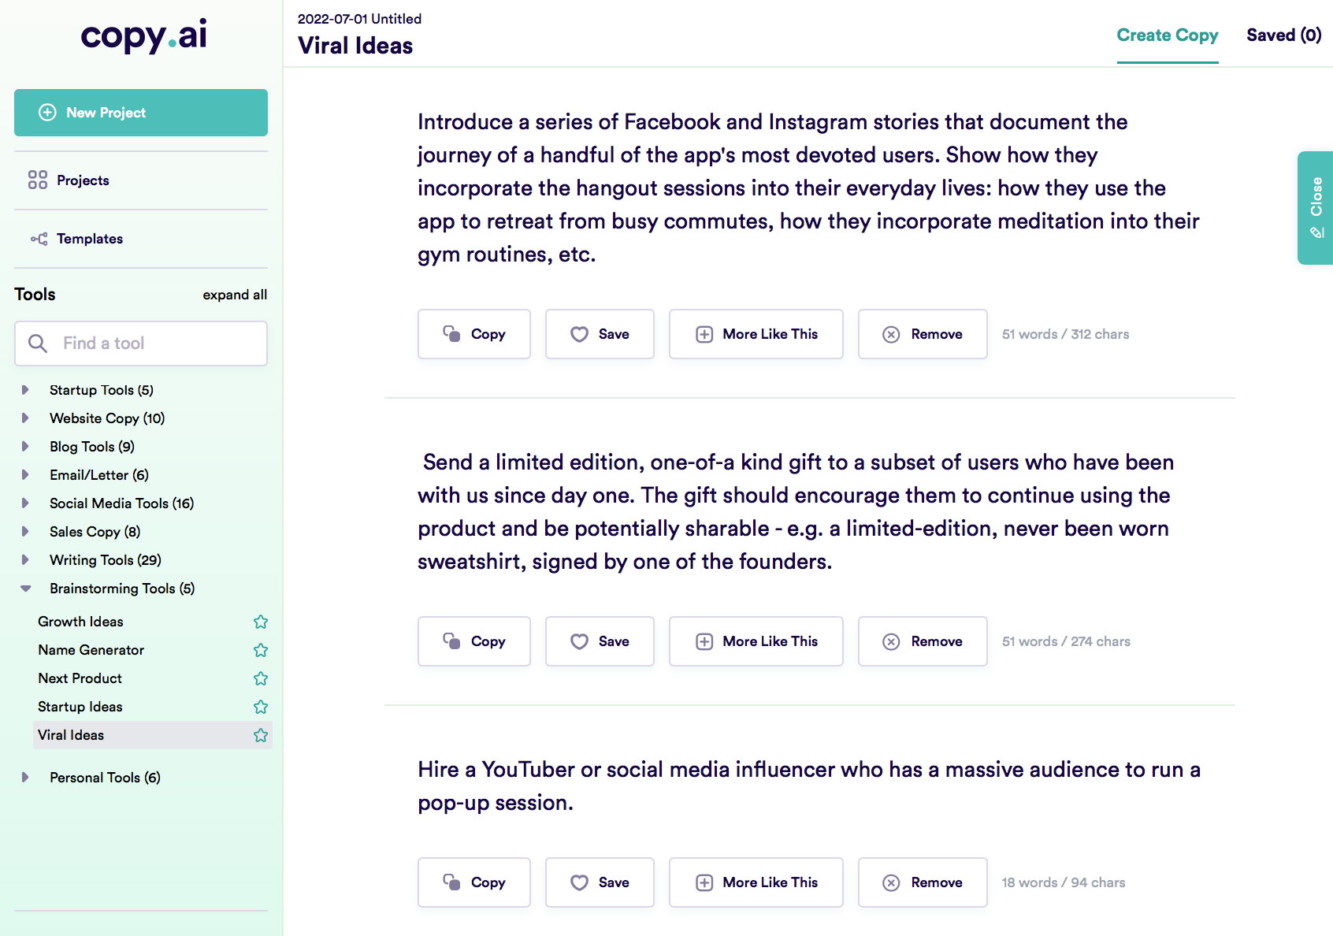Click the expand all link

235,295
